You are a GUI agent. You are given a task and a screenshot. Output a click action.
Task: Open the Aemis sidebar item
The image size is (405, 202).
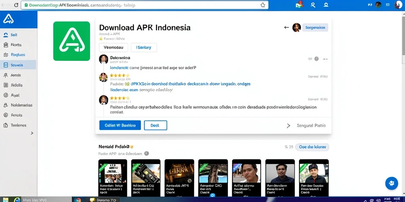tap(18, 75)
